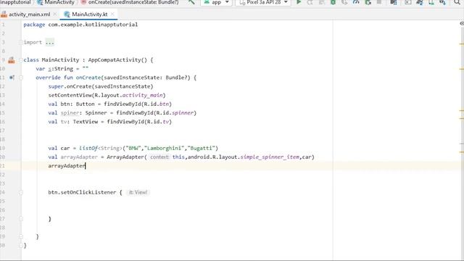Click the top yellow warning stripe marker
This screenshot has height=261, width=464.
pyautogui.click(x=461, y=43)
